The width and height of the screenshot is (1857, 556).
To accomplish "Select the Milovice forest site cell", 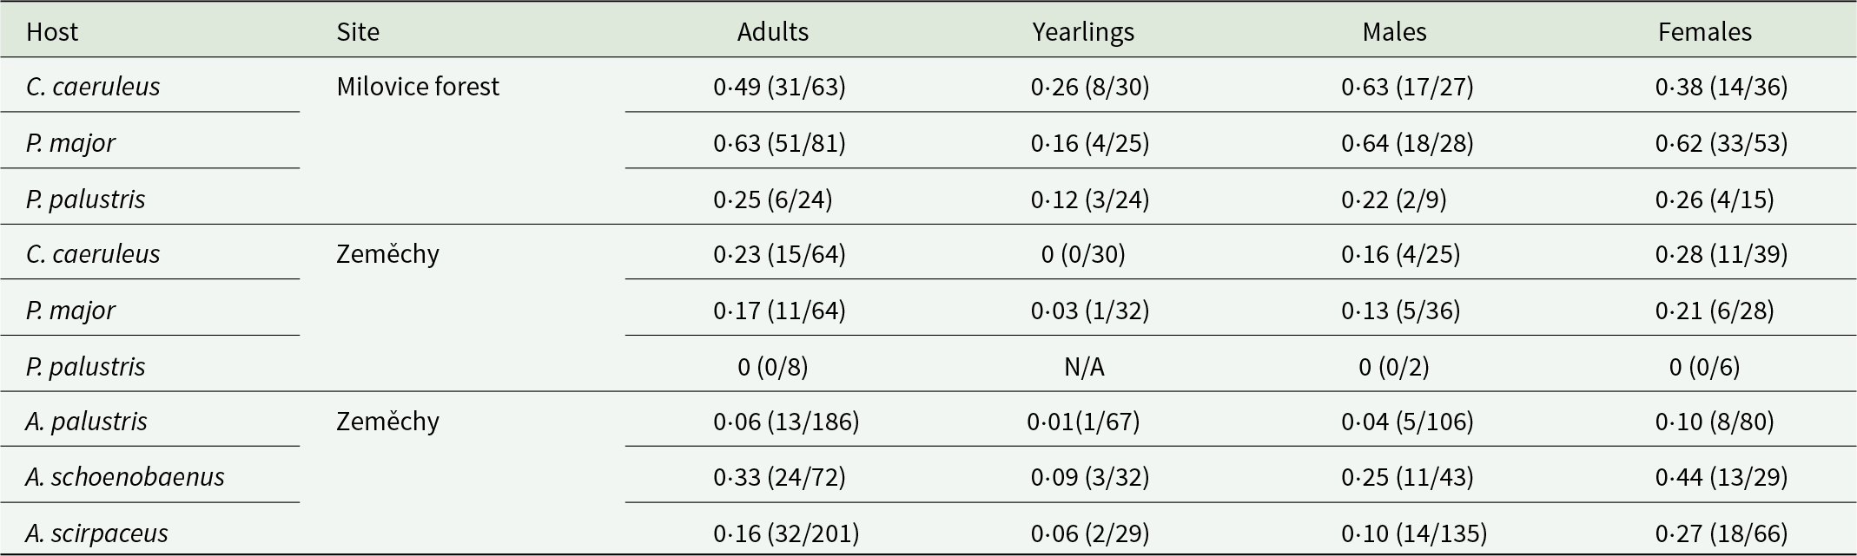I will coord(418,87).
